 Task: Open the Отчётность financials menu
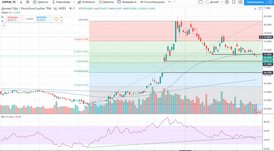(x=86, y=2)
